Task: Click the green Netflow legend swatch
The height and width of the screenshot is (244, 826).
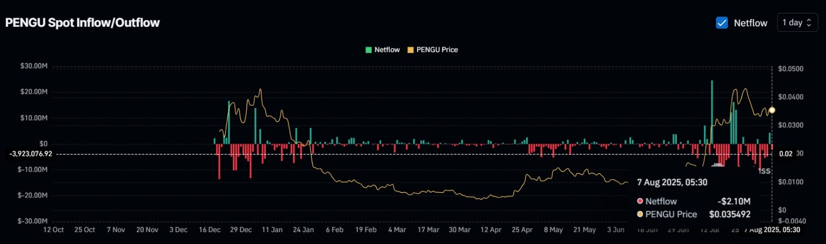Action: click(368, 50)
